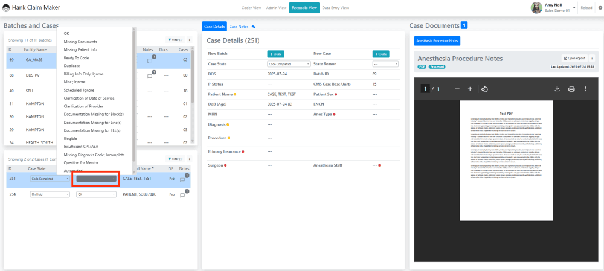This screenshot has height=271, width=604.
Task: Select 'Documentation Missing for Line(s)'
Action: pyautogui.click(x=94, y=123)
